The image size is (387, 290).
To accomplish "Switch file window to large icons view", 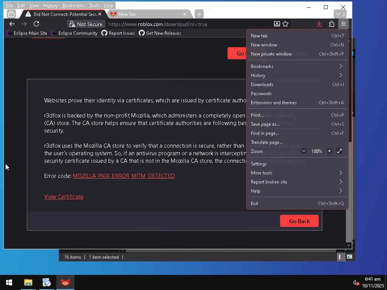I will point(350,257).
